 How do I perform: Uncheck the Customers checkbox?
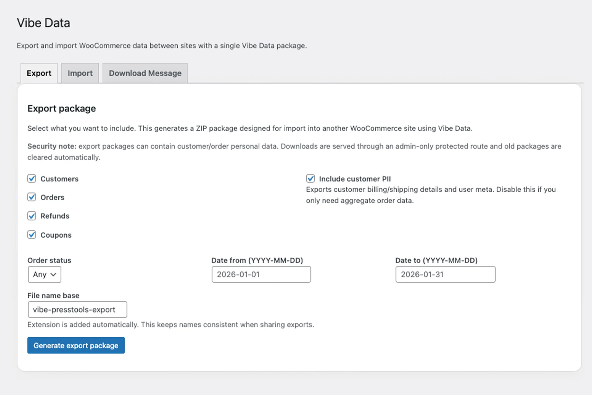click(x=32, y=179)
